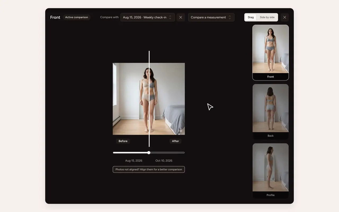Click the After label
The image size is (339, 212).
pos(175,141)
